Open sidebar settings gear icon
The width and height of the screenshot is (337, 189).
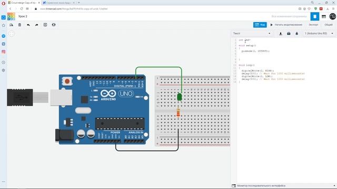click(x=4, y=70)
